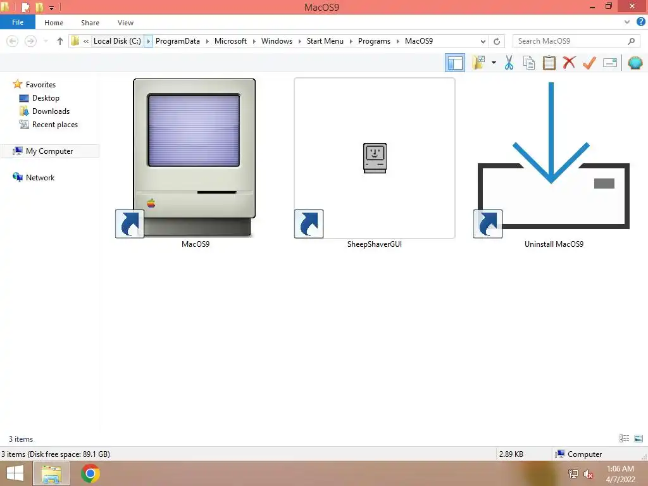The width and height of the screenshot is (648, 486).
Task: Go up one folder level
Action: (60, 41)
